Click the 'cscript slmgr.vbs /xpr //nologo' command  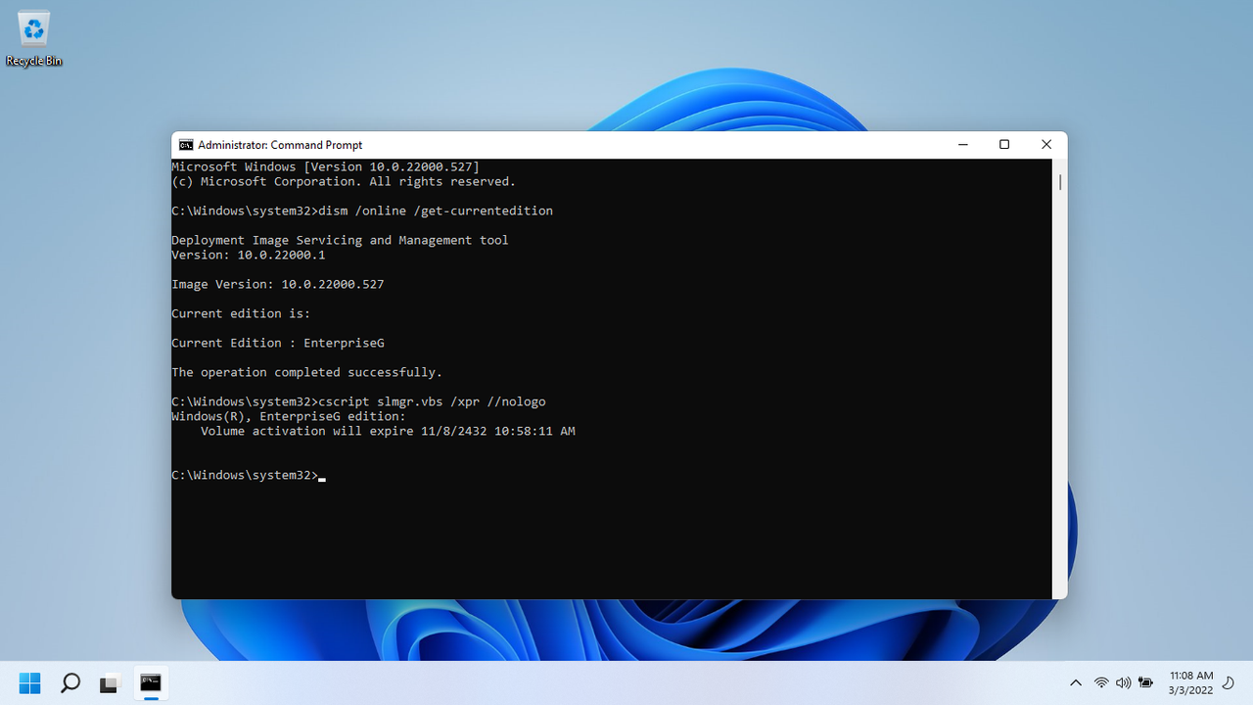pos(432,402)
